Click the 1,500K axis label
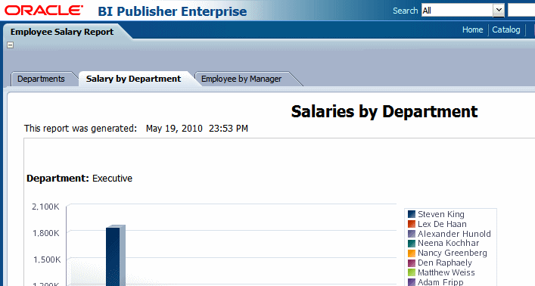This screenshot has height=286, width=535. (x=47, y=260)
